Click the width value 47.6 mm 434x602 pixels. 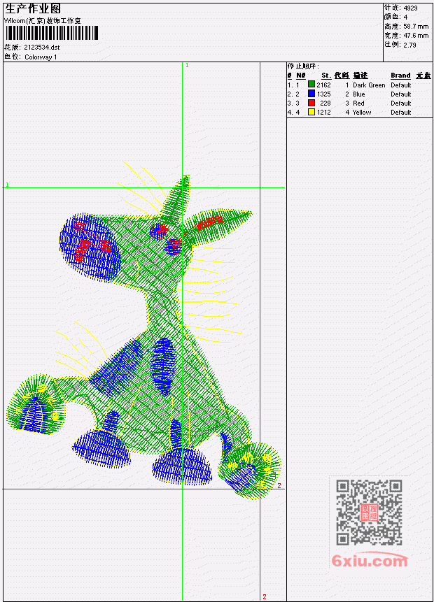(x=416, y=36)
